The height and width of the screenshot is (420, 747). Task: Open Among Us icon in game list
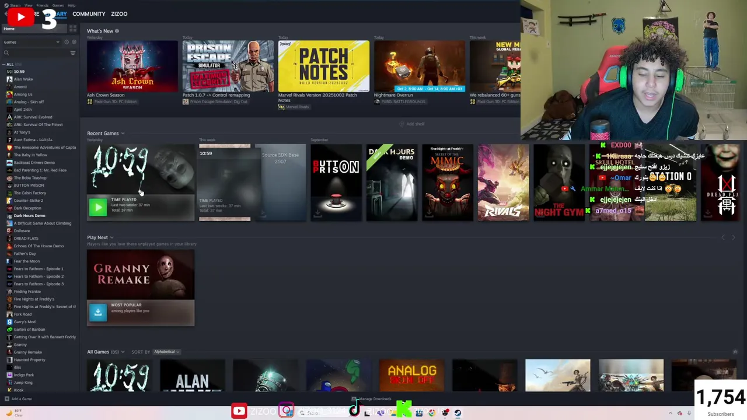point(9,94)
